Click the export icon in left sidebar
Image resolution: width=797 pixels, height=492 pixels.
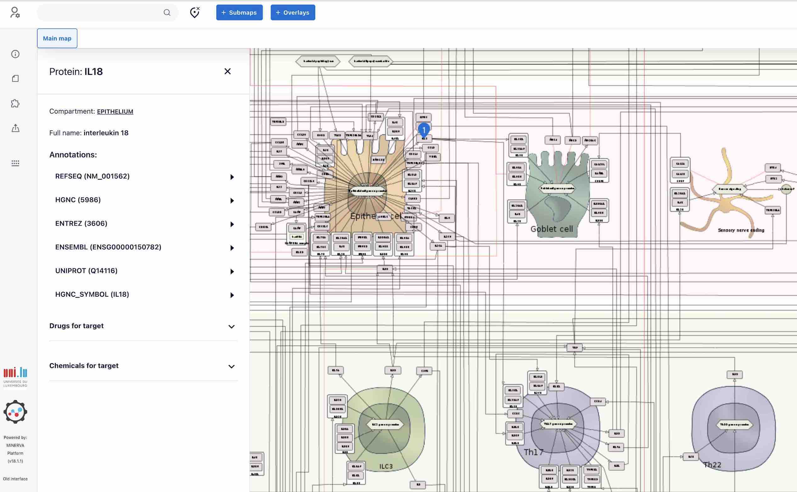coord(15,128)
